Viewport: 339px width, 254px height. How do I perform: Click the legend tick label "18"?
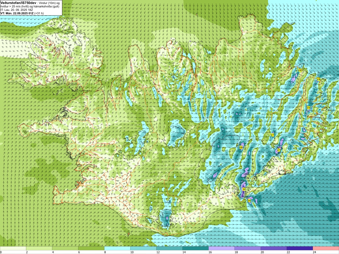[x=236, y=252]
